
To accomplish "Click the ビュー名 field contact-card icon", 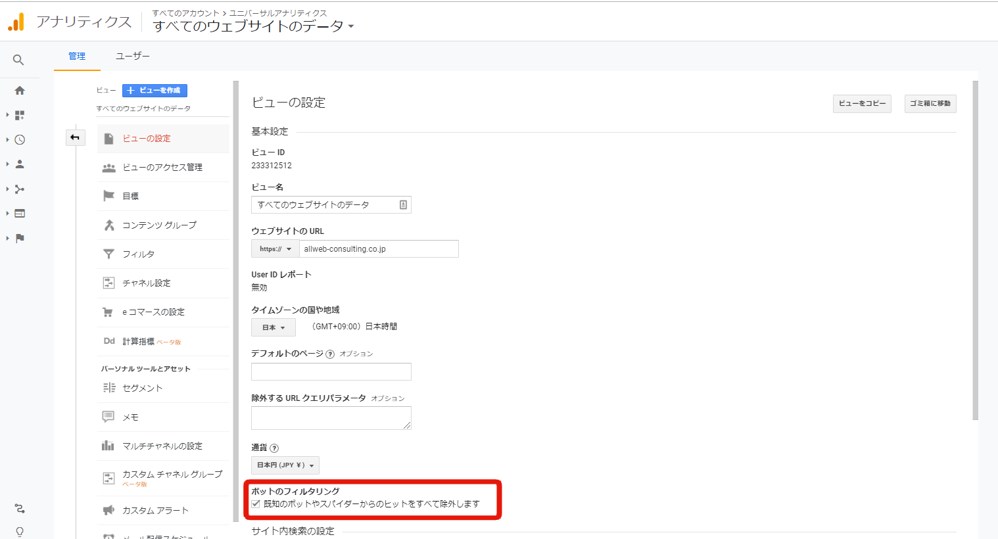I will click(404, 205).
